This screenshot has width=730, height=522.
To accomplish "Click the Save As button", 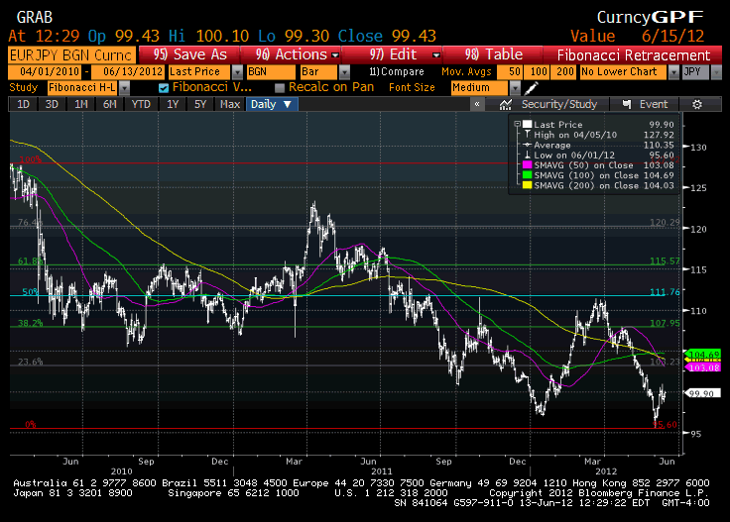I will pos(189,54).
